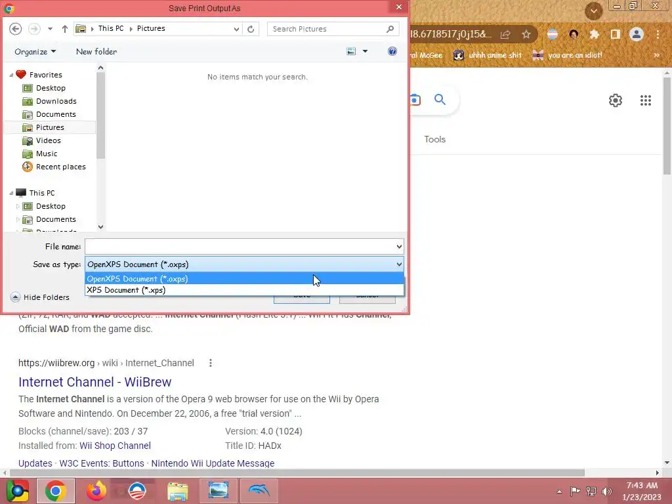
Task: Open Chrome side panel icon
Action: click(x=615, y=34)
